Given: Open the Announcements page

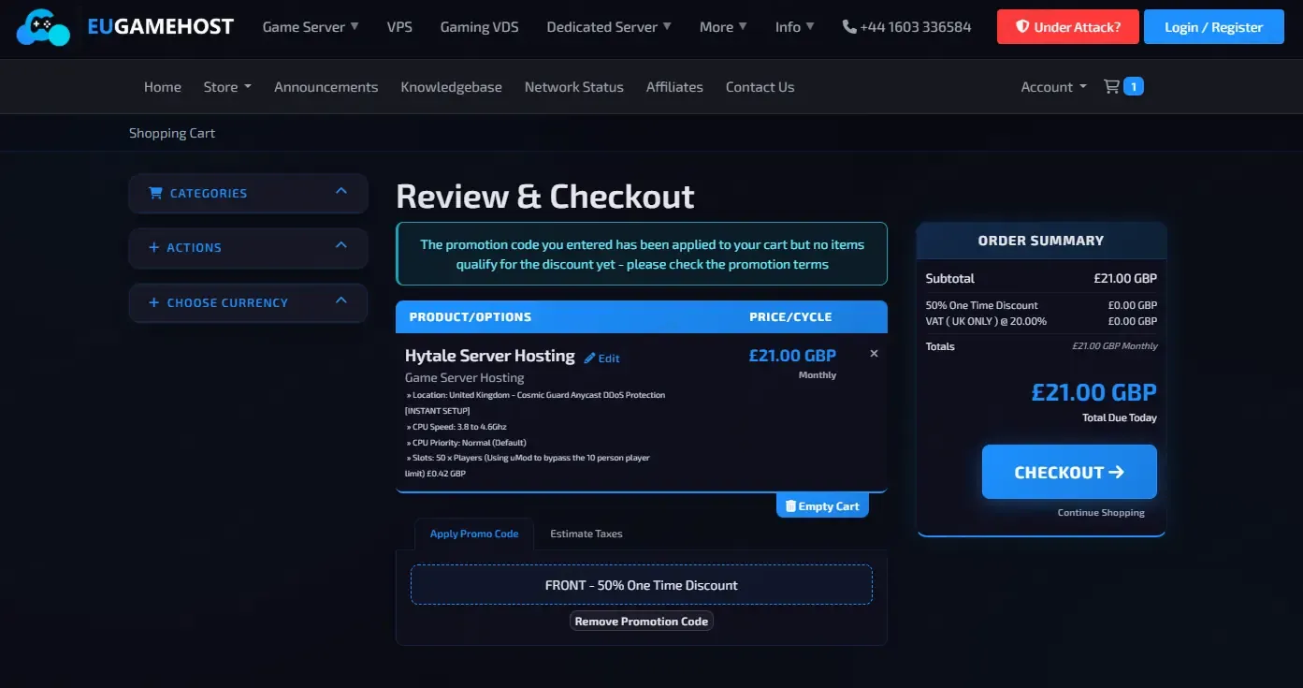Looking at the screenshot, I should 326,87.
